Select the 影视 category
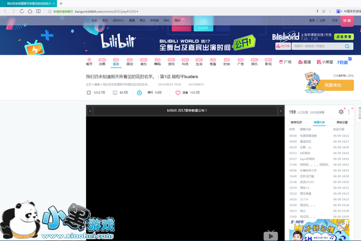Viewport: 361px width, 241px height. coord(268,62)
